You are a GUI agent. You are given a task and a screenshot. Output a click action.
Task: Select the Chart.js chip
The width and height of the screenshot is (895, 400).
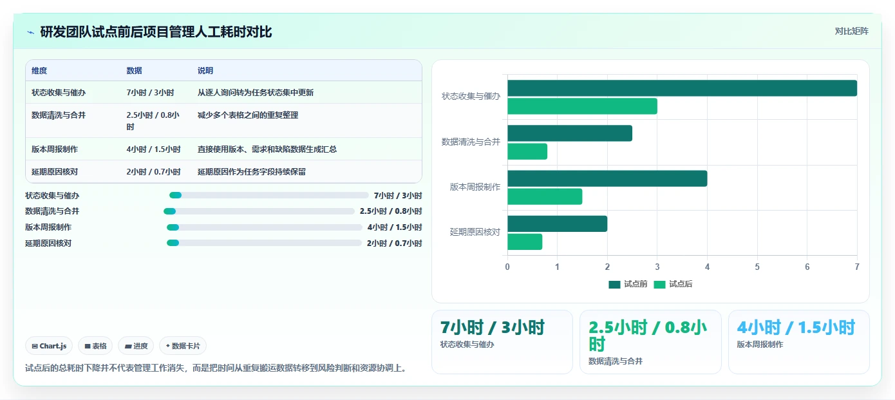tap(50, 346)
